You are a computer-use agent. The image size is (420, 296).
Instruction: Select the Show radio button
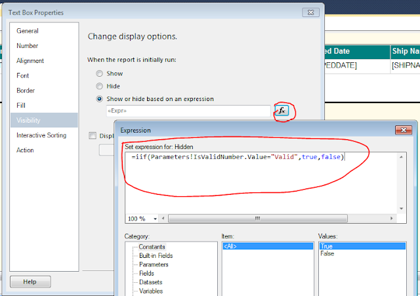point(99,74)
